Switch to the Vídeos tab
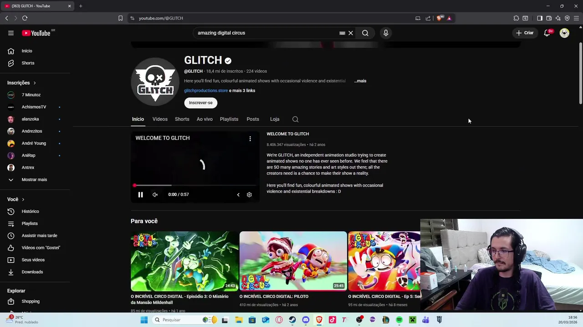 tap(160, 119)
